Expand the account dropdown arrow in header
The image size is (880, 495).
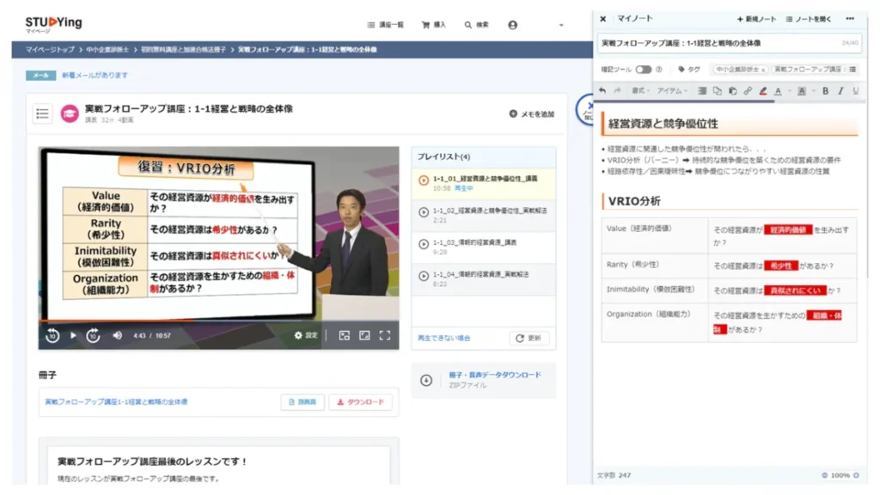560,25
